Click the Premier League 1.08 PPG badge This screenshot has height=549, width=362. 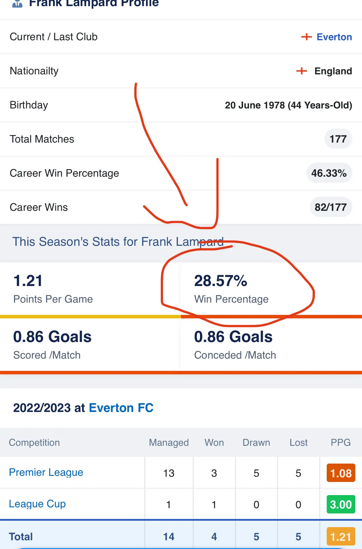click(x=341, y=473)
